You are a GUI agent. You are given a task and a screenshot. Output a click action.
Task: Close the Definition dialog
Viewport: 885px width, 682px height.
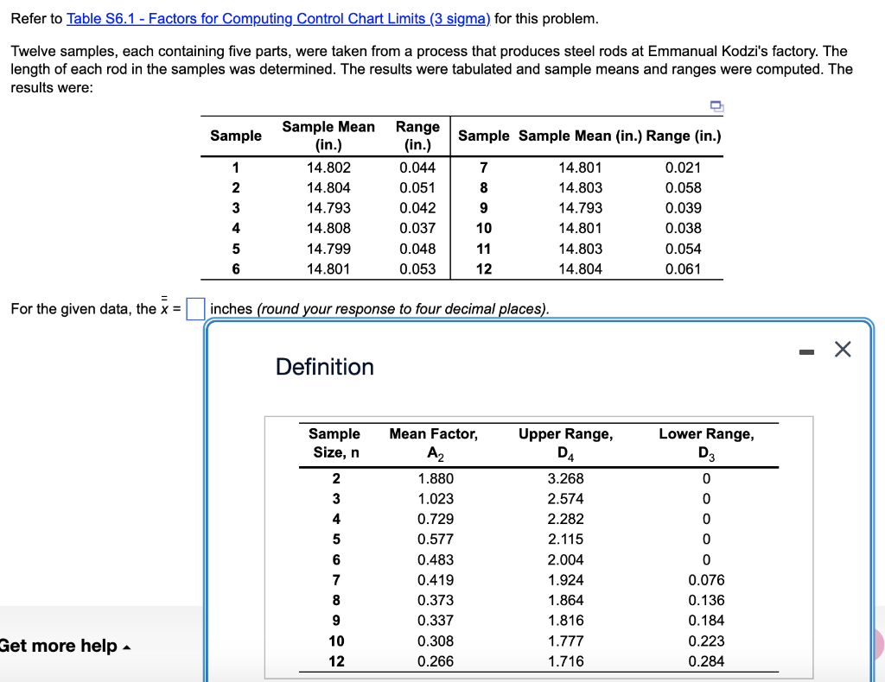coord(843,349)
